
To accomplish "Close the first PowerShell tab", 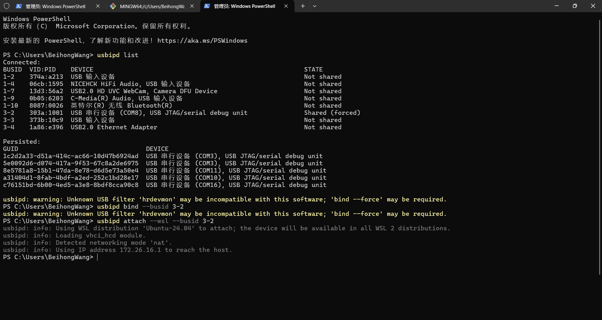I will [98, 6].
